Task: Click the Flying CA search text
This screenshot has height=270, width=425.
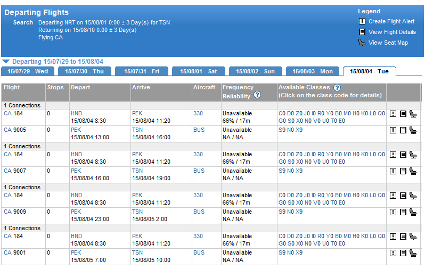Action: coord(51,37)
